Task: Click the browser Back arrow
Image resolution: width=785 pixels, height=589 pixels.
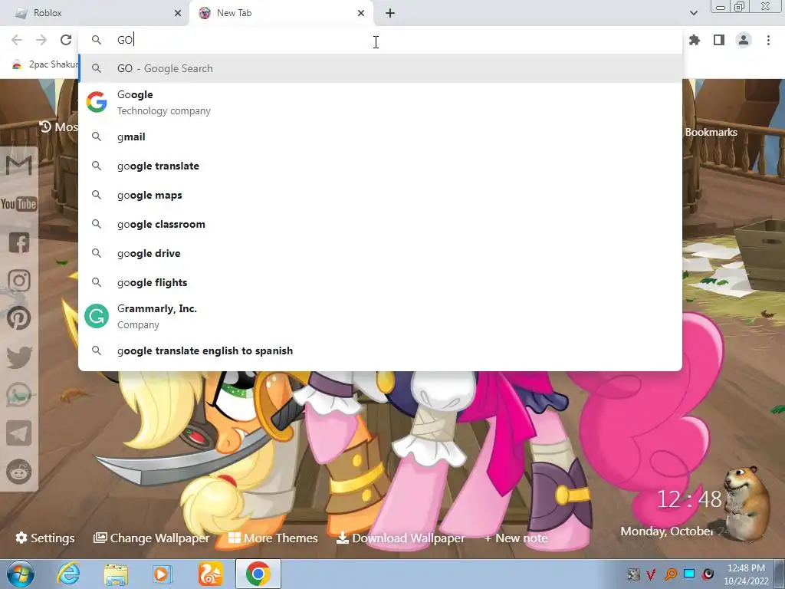Action: click(x=17, y=40)
